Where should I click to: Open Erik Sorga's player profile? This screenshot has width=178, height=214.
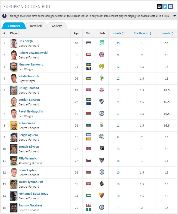point(26,41)
